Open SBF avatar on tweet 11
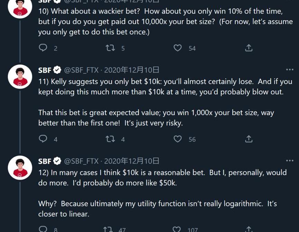The width and height of the screenshot is (299, 232). tap(20, 77)
